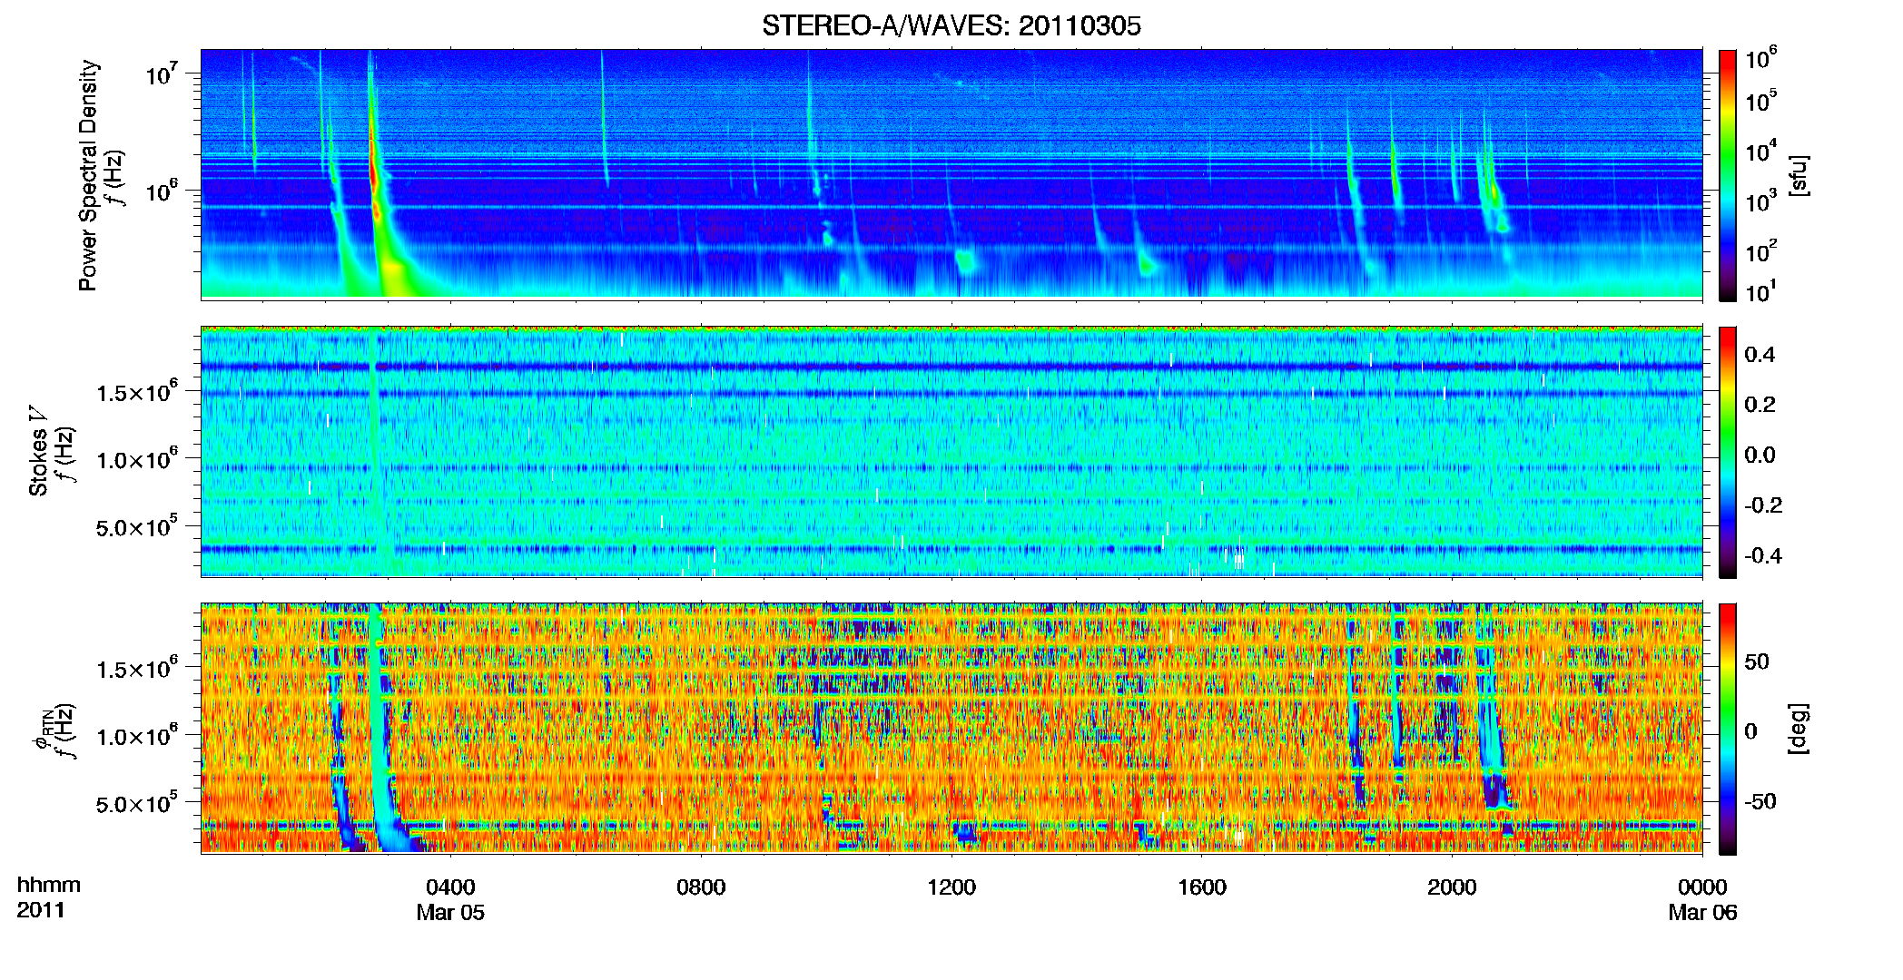Image resolution: width=1903 pixels, height=980 pixels.
Task: Click the 1200 time tick label
Action: point(951,887)
